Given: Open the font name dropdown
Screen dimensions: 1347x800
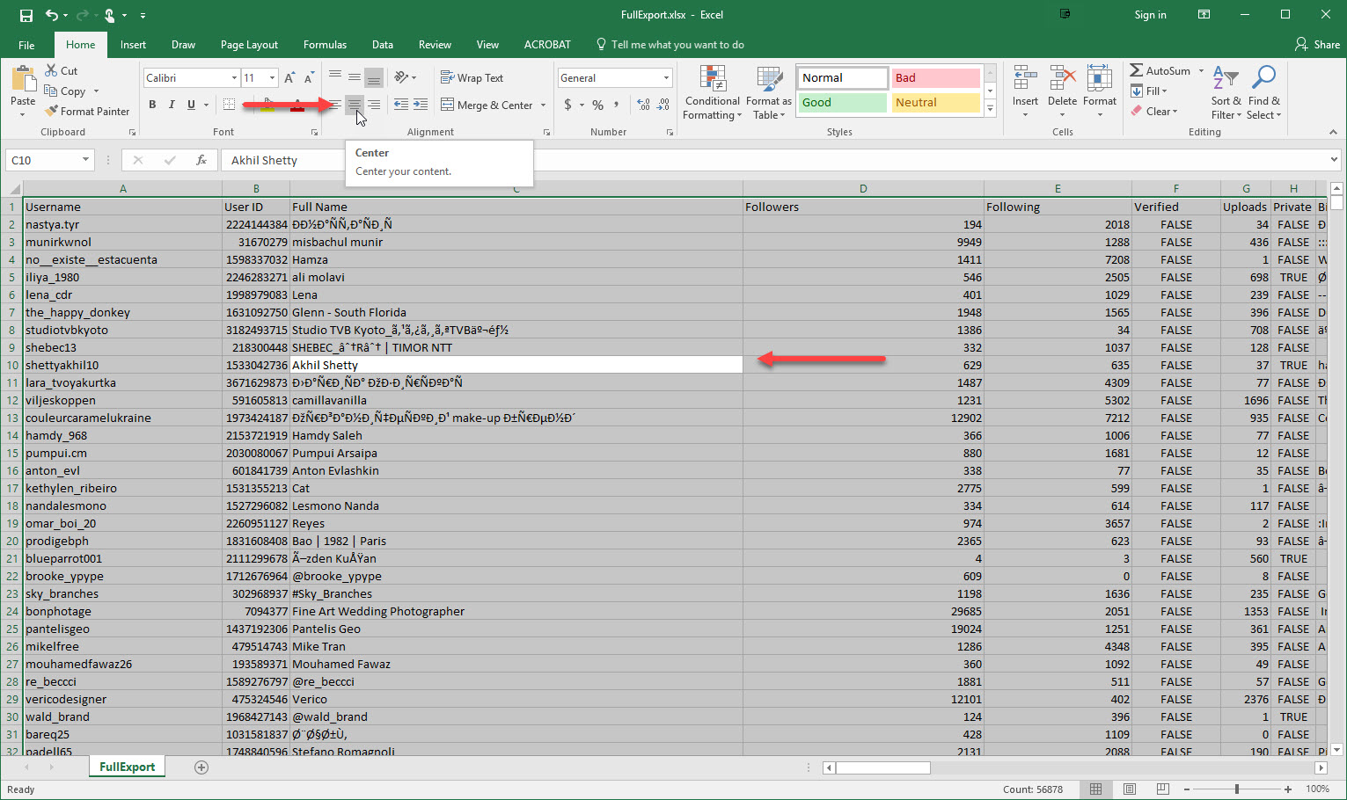Looking at the screenshot, I should pyautogui.click(x=234, y=78).
